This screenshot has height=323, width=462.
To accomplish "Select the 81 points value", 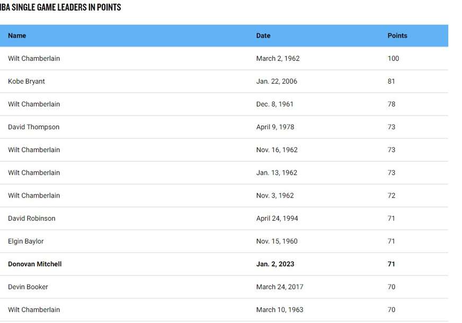I will point(392,82).
